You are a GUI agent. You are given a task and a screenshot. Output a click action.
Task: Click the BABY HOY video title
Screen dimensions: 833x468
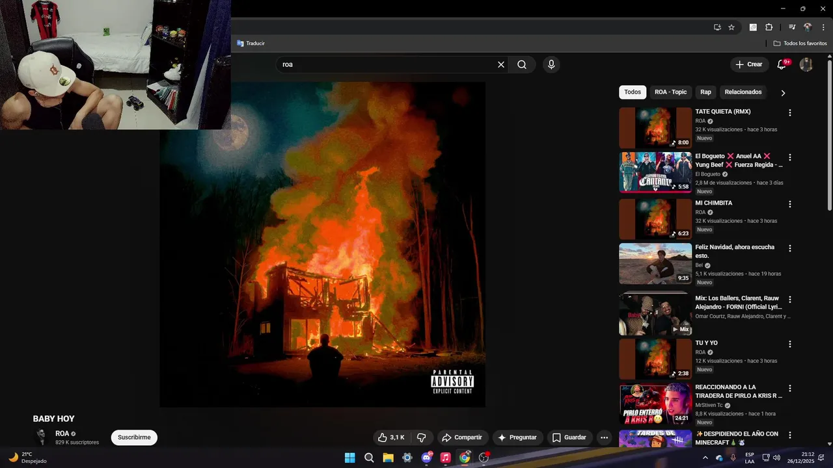(54, 419)
